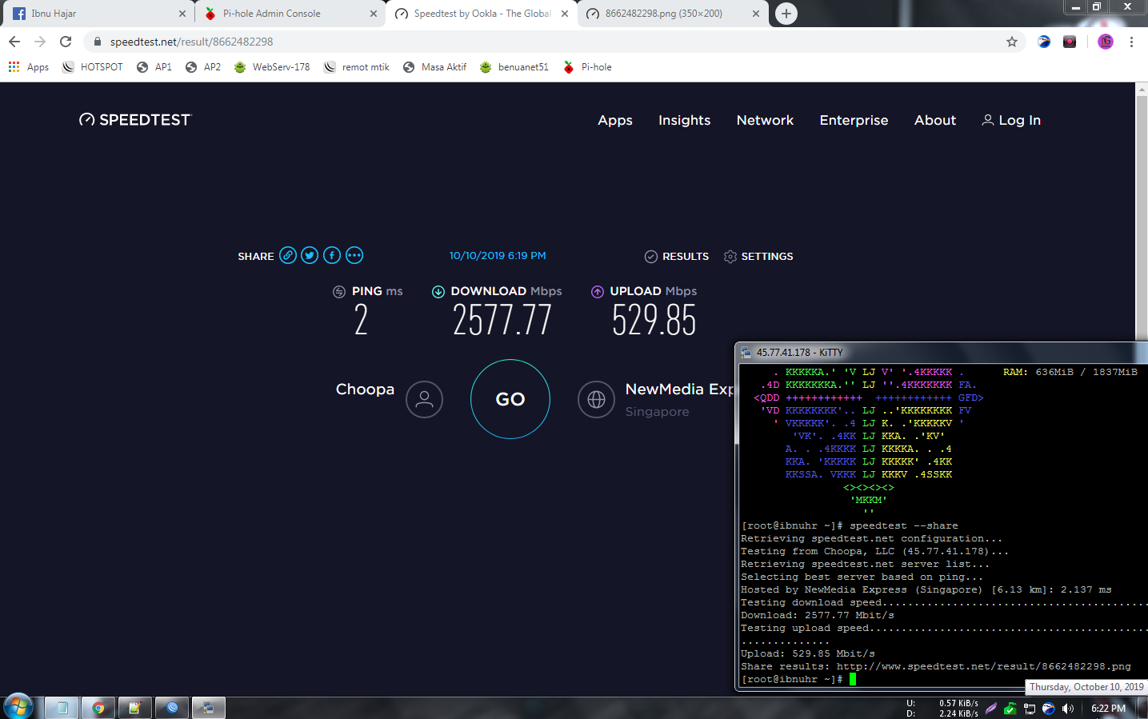Screen dimensions: 1148x719
Task: Open more share options icon
Action: (x=354, y=255)
